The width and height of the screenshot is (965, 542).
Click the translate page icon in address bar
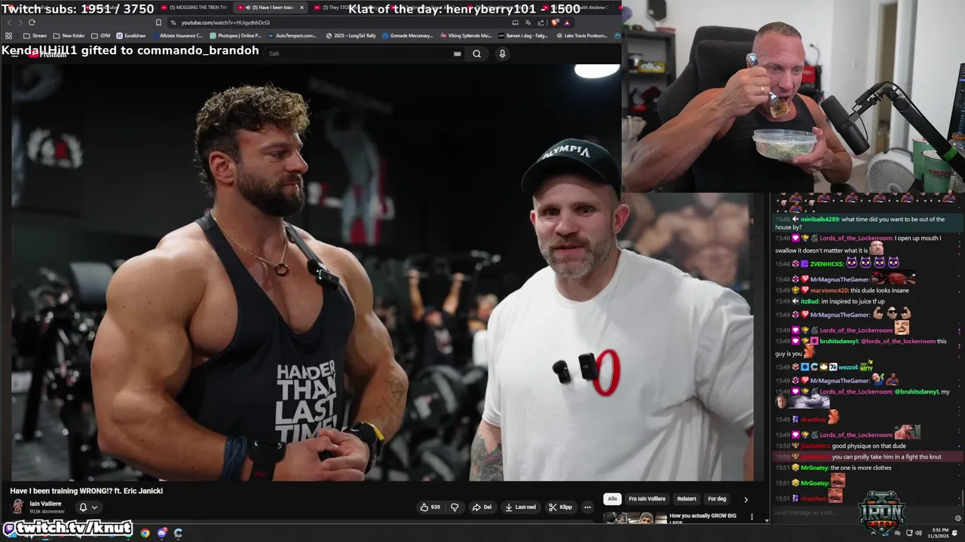tap(528, 23)
